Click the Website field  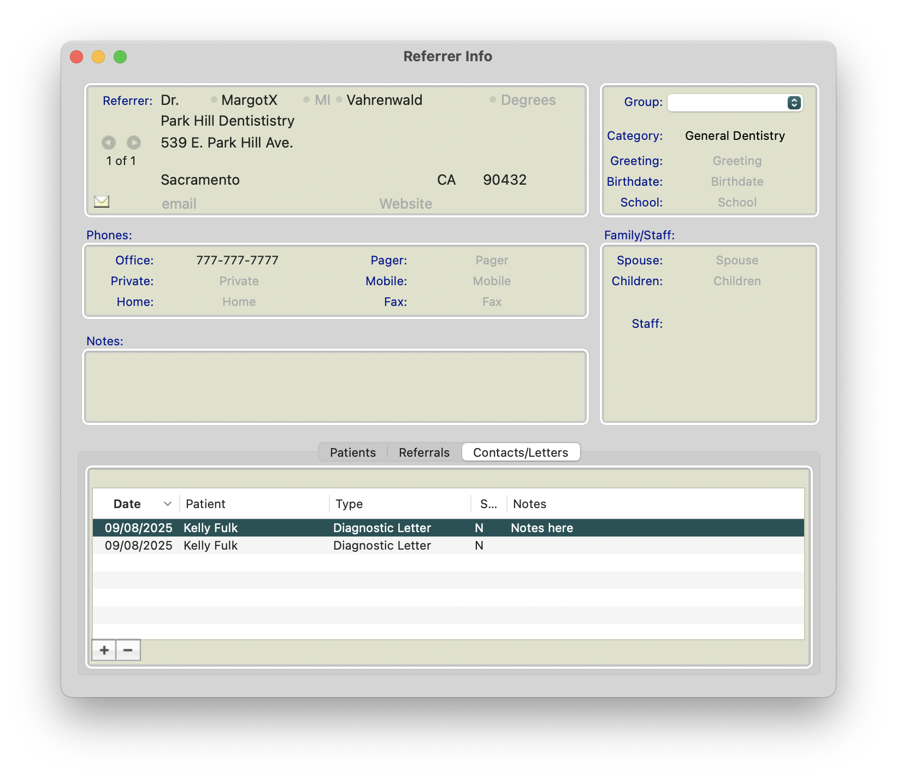click(405, 204)
